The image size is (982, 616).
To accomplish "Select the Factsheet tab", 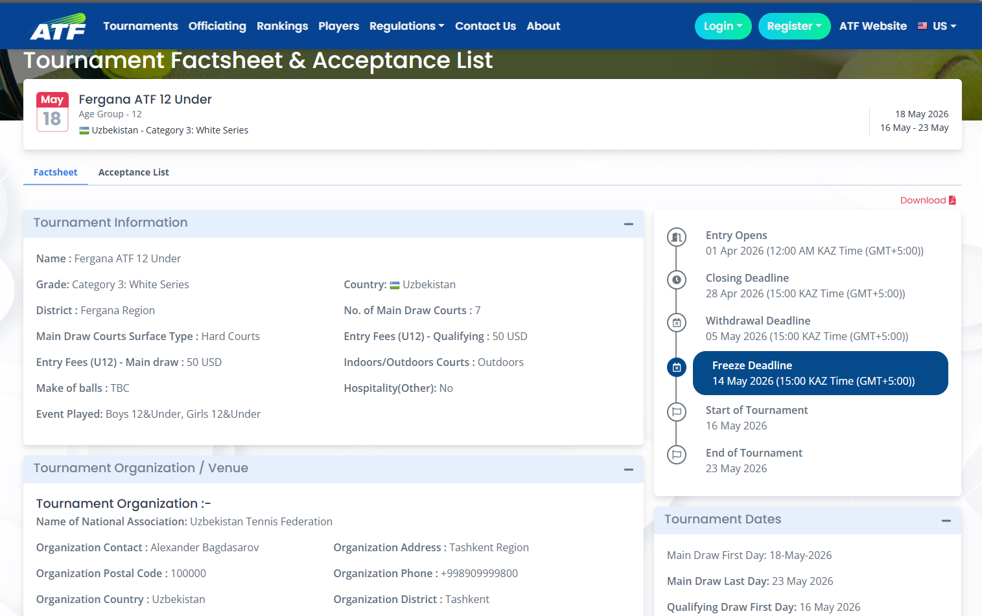I will point(56,172).
